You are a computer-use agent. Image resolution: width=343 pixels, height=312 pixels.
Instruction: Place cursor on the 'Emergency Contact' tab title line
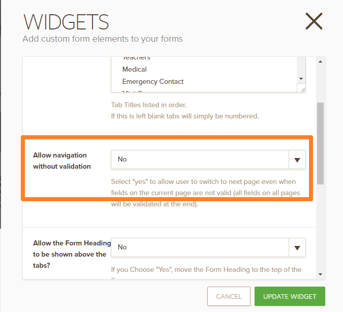tap(153, 81)
